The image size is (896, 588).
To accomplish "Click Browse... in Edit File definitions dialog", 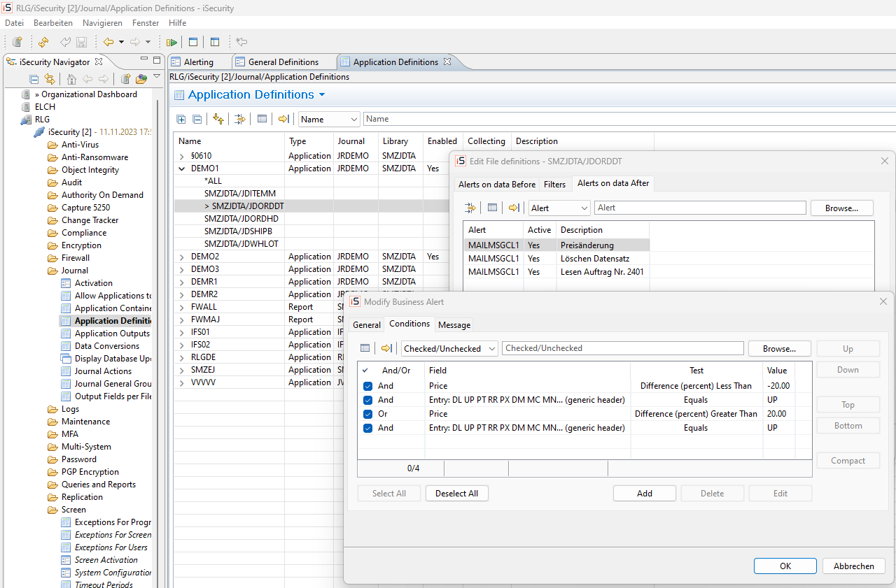I will point(842,208).
